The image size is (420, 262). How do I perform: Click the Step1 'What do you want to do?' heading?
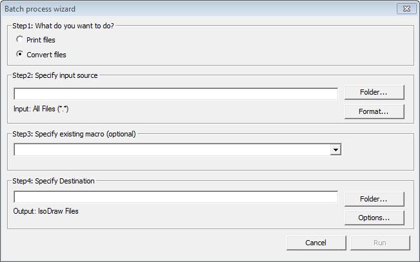tap(63, 26)
